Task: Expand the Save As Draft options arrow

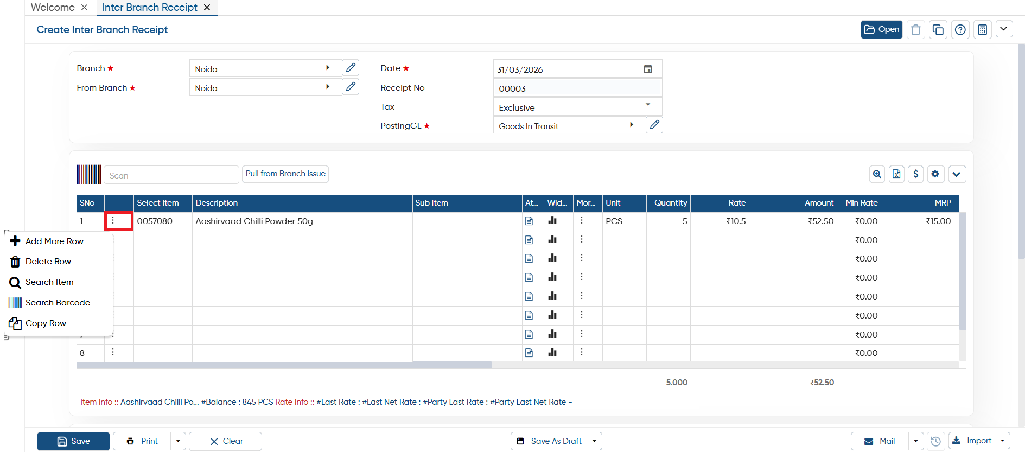Action: [x=595, y=441]
